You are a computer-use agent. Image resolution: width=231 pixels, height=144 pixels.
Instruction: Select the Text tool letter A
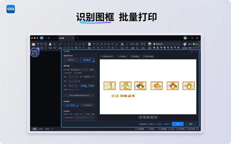[122, 44]
